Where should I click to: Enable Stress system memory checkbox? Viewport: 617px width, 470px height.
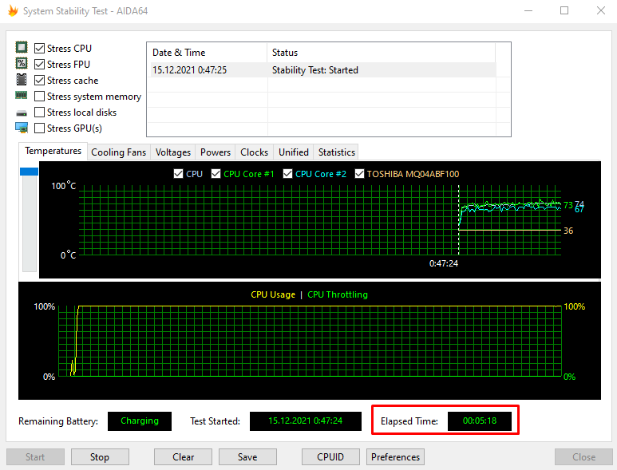coord(39,97)
